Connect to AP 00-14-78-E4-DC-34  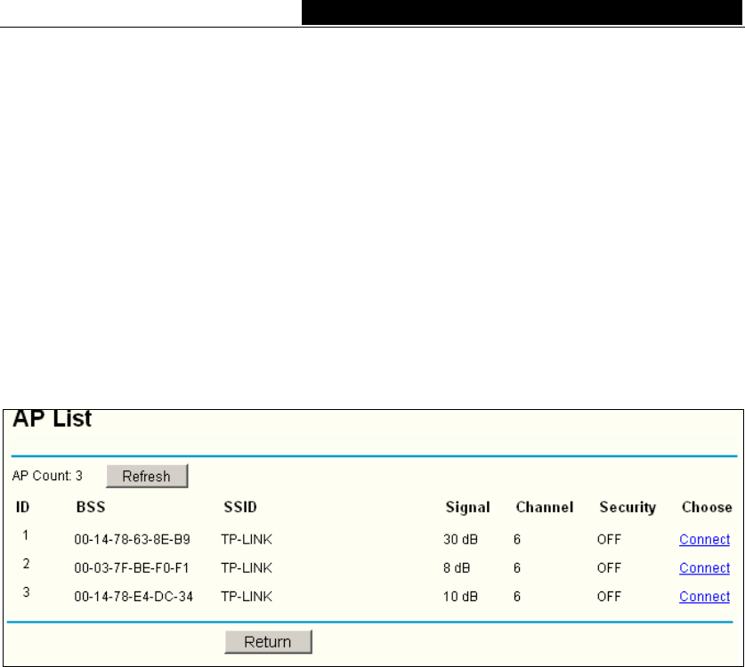(704, 596)
